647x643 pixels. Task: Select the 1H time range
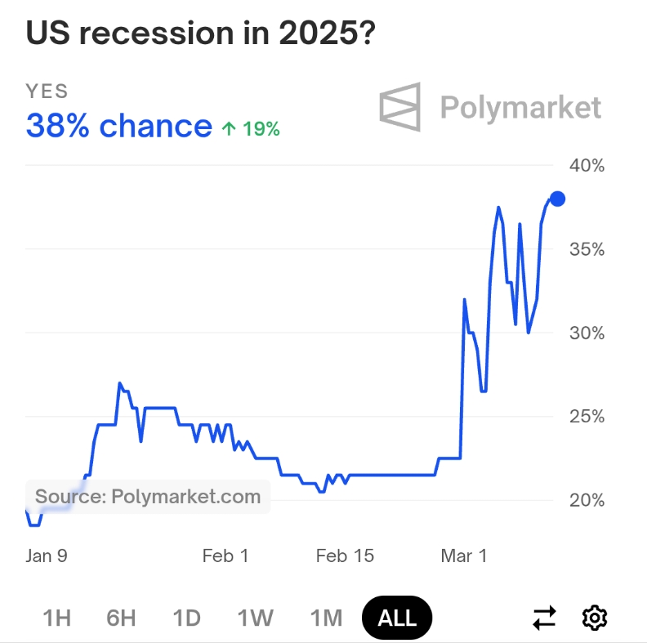[56, 618]
